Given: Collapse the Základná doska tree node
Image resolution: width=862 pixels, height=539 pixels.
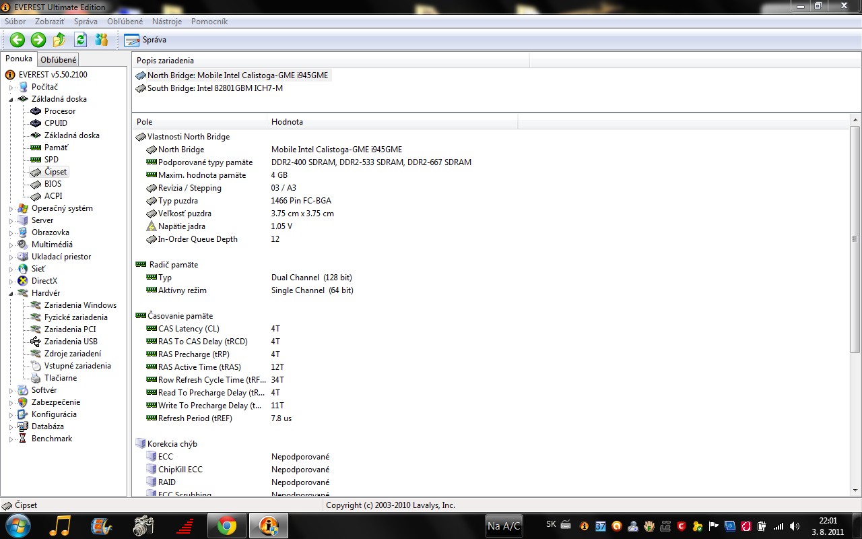Looking at the screenshot, I should click(x=11, y=99).
